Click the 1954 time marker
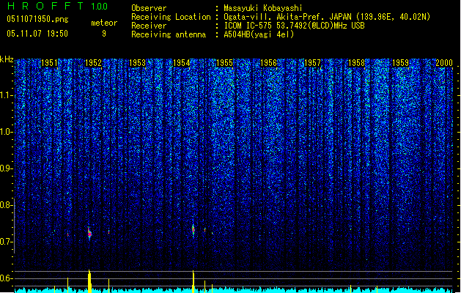This screenshot has height=293, width=461. point(182,63)
